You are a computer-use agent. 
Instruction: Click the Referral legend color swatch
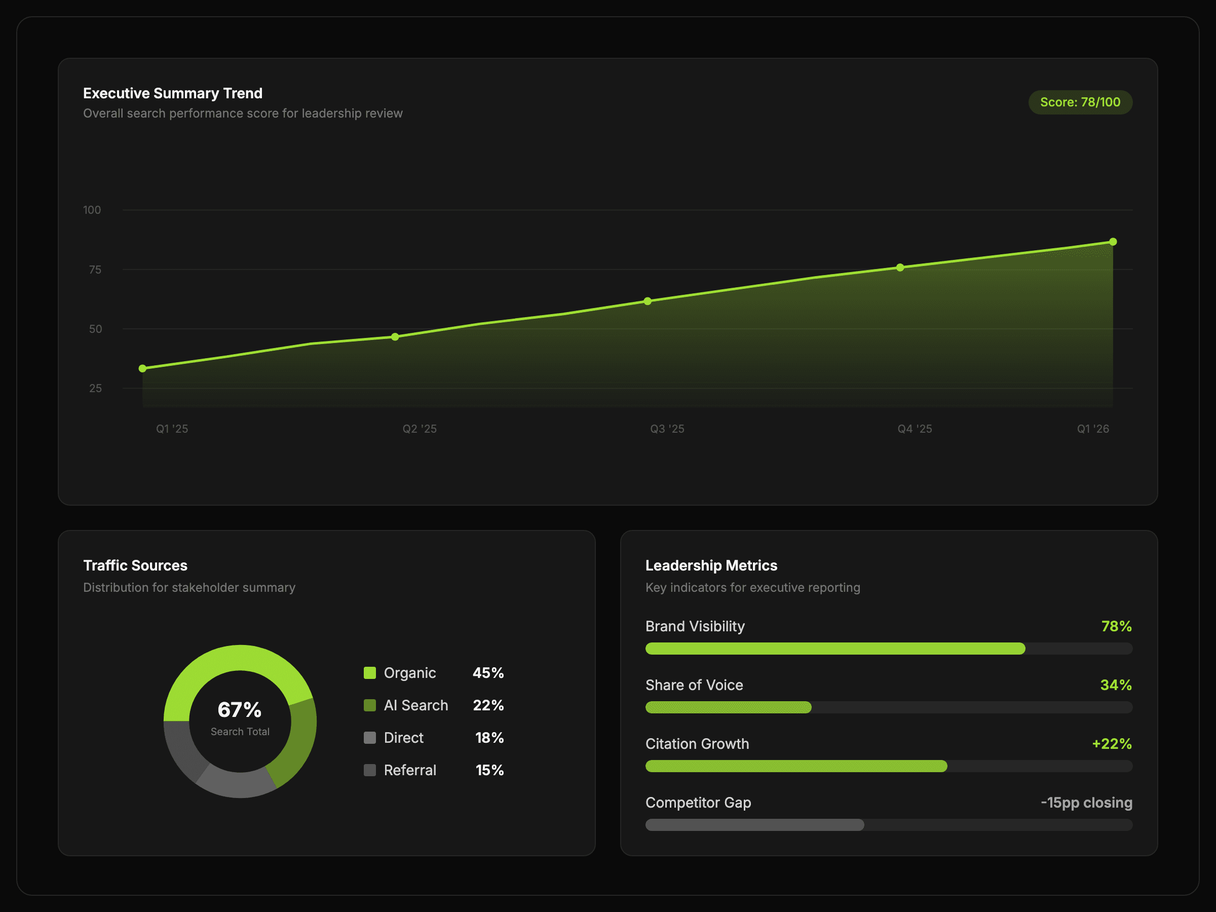370,770
